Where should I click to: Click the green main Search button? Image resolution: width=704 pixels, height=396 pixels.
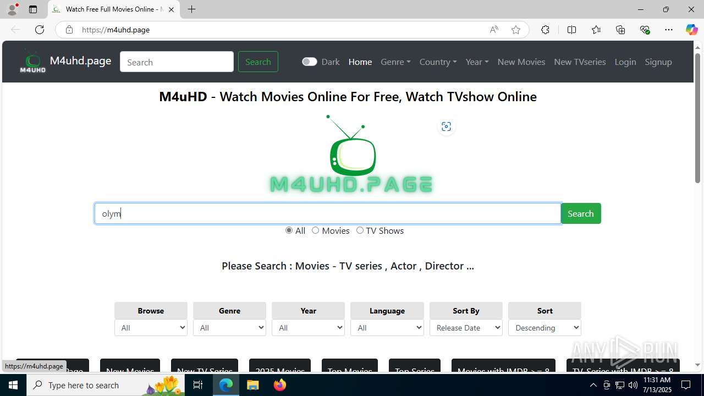click(x=581, y=213)
